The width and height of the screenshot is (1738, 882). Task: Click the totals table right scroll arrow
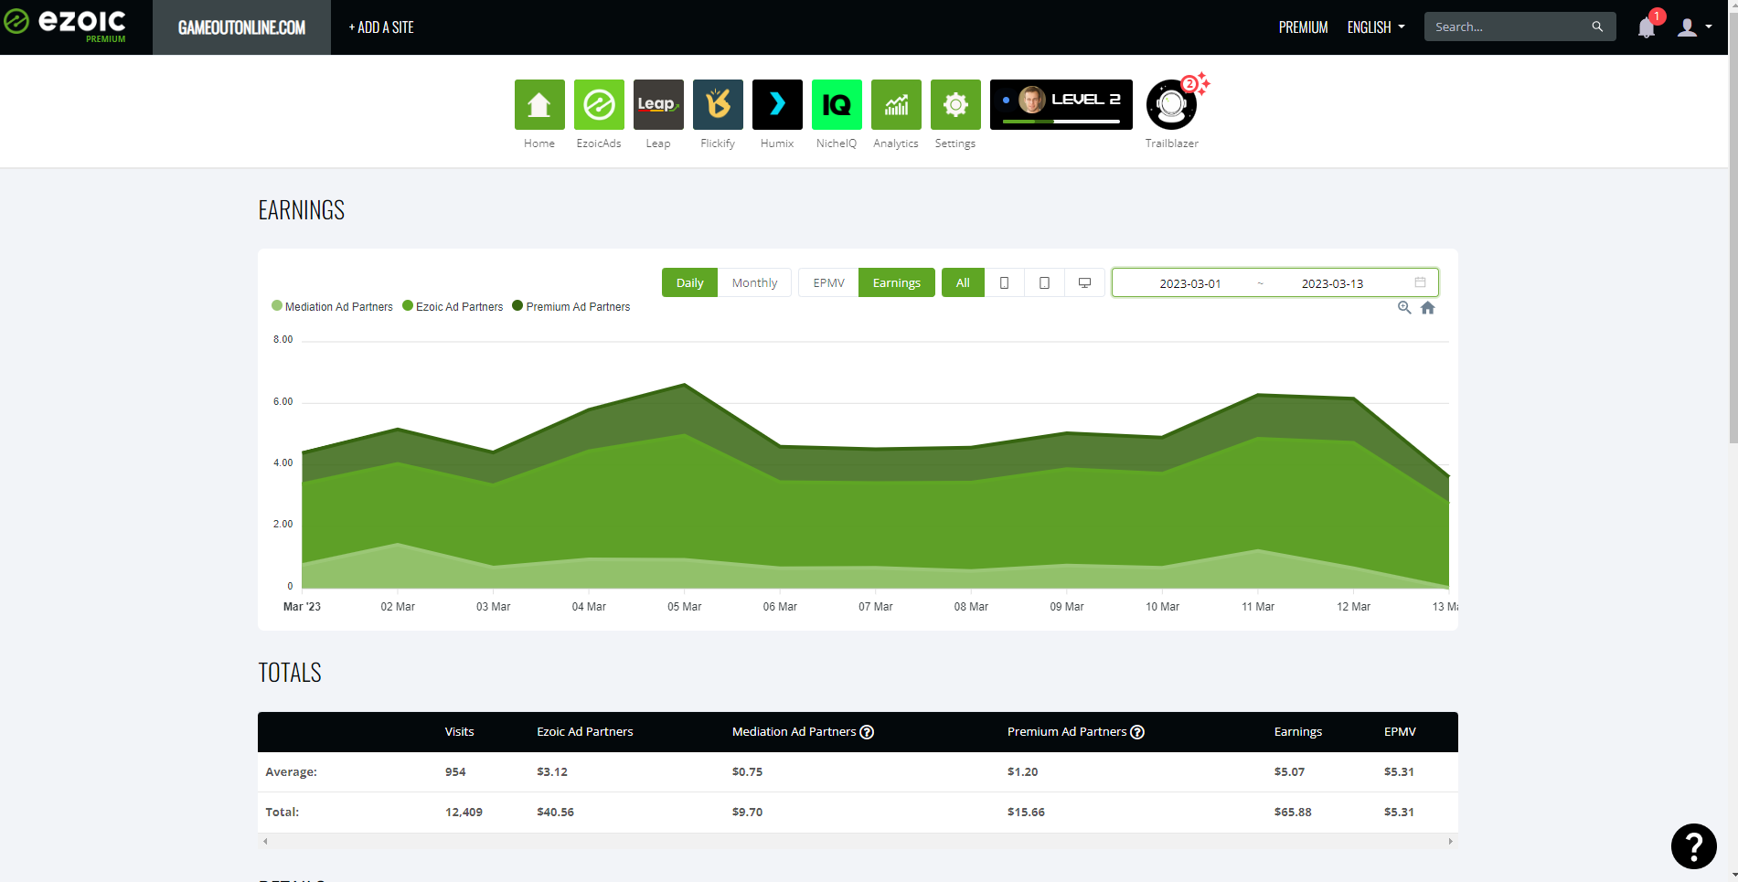pyautogui.click(x=1450, y=841)
